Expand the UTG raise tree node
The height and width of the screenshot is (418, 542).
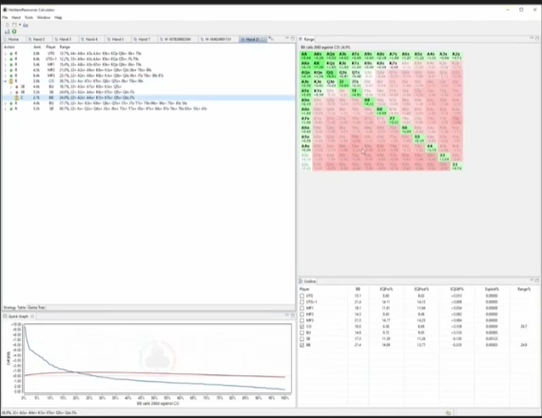point(5,53)
